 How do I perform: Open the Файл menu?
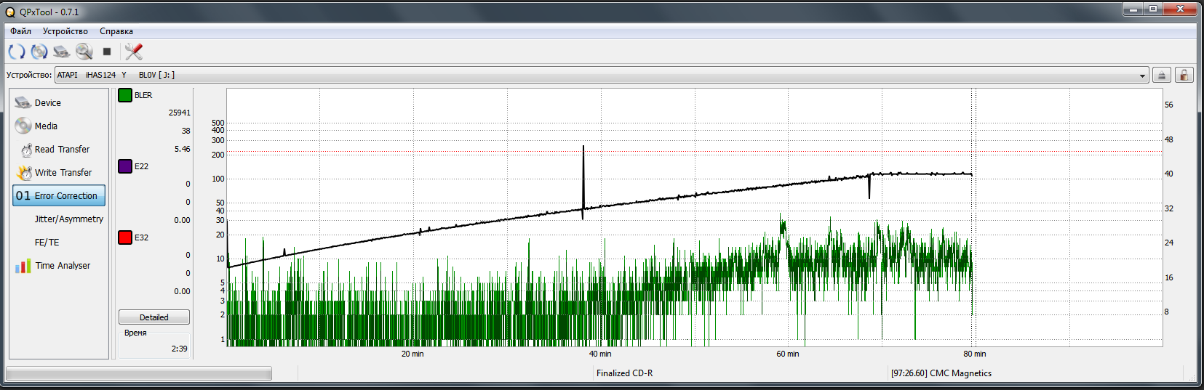coord(20,31)
